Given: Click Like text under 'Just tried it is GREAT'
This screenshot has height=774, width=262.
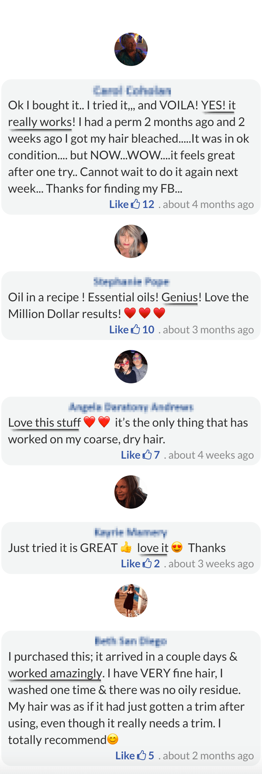Looking at the screenshot, I should [130, 564].
